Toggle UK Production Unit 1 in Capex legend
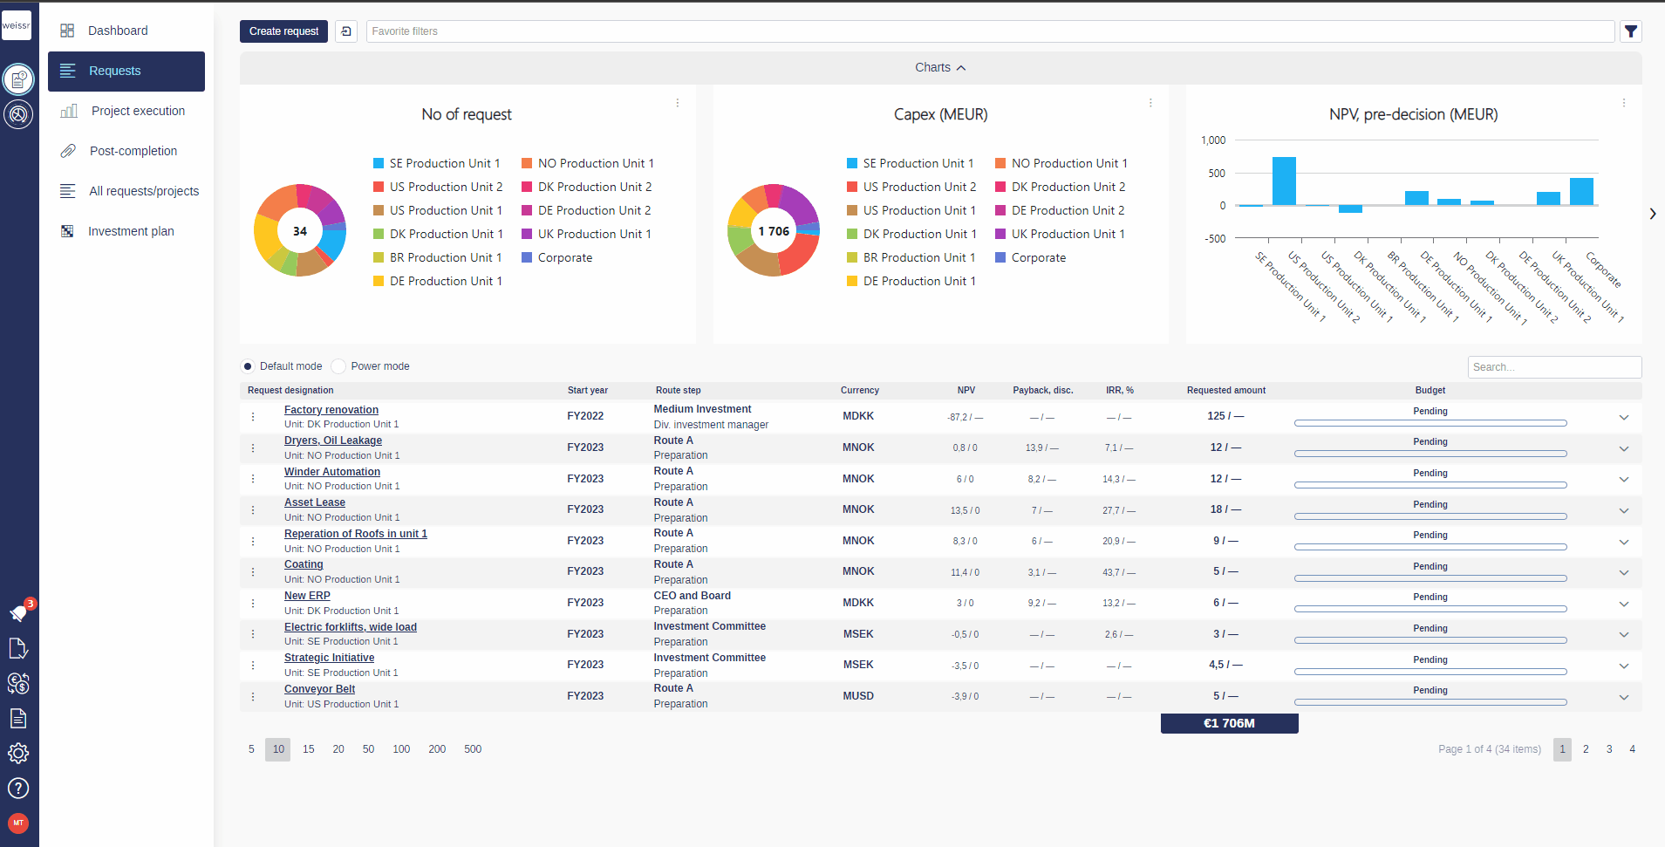This screenshot has height=847, width=1665. point(1060,234)
